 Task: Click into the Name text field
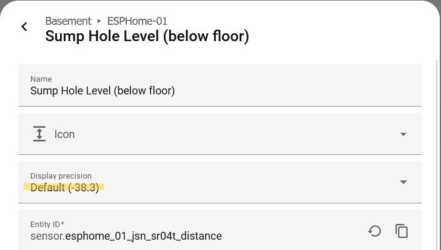(x=218, y=91)
